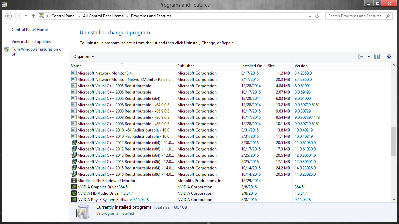The image size is (399, 224).
Task: Open recent locations dropdown arrow
Action: pyautogui.click(x=26, y=16)
